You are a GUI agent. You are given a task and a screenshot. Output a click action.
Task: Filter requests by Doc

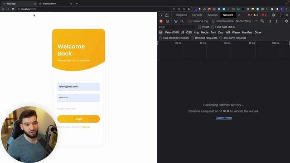(221, 33)
